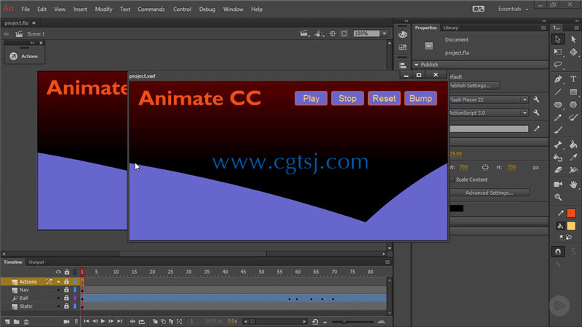Click the Delete layer trash icon
Screen dimensions: 582x327
(x=26, y=321)
